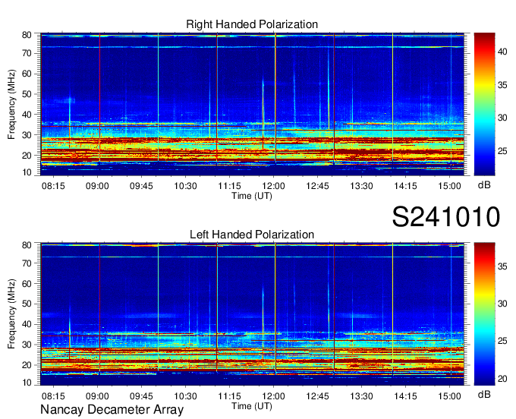The height and width of the screenshot is (419, 516).
Task: Click the 40 MHz tick on right-handed plot
Action: [27, 115]
